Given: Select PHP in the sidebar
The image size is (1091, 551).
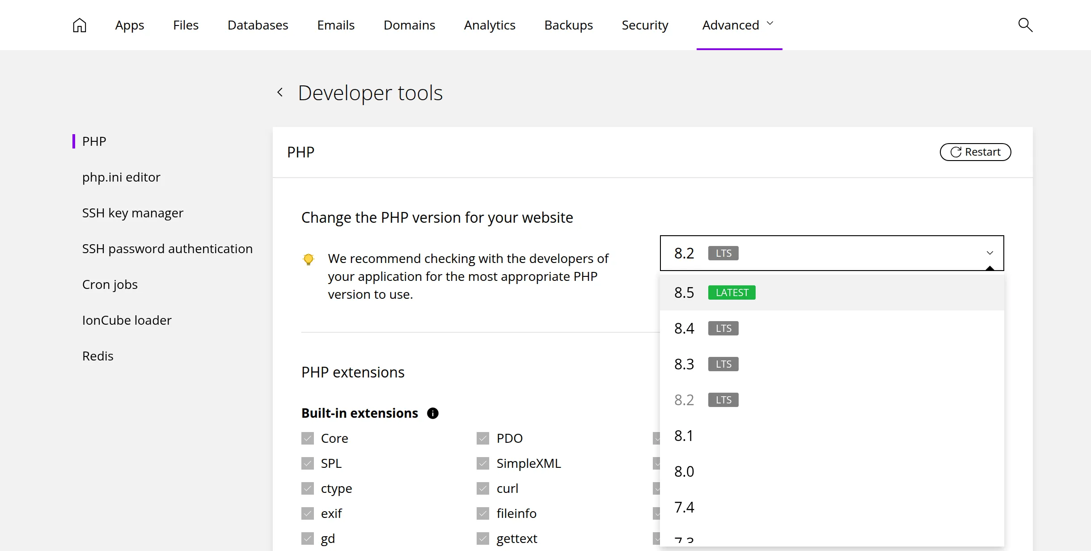Looking at the screenshot, I should [x=94, y=141].
